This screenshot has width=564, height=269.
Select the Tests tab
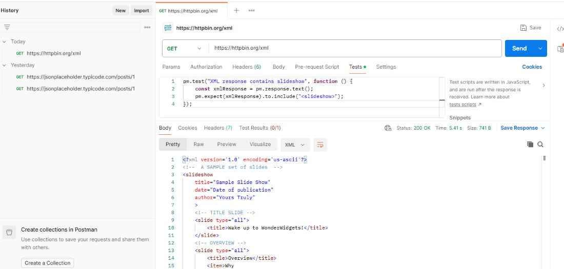tap(357, 67)
